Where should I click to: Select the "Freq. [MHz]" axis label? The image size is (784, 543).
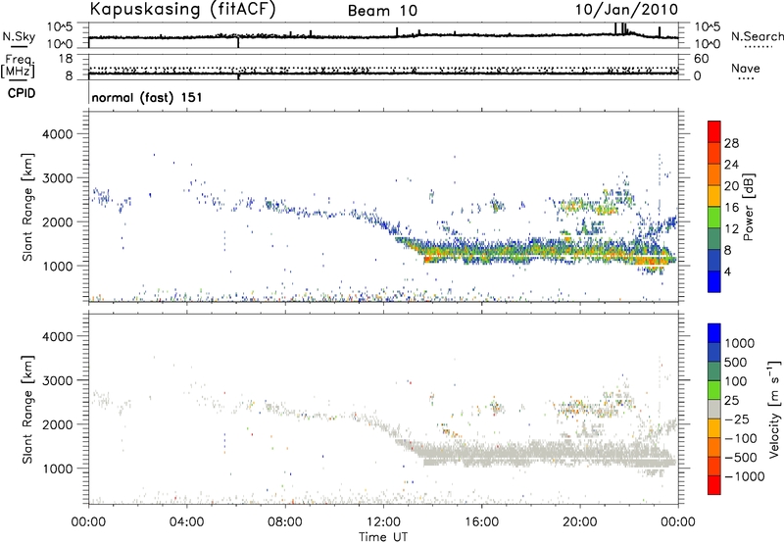18,66
